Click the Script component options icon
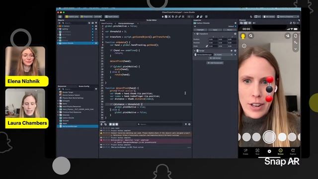Viewport: 318px width, 179px height. coord(235,51)
